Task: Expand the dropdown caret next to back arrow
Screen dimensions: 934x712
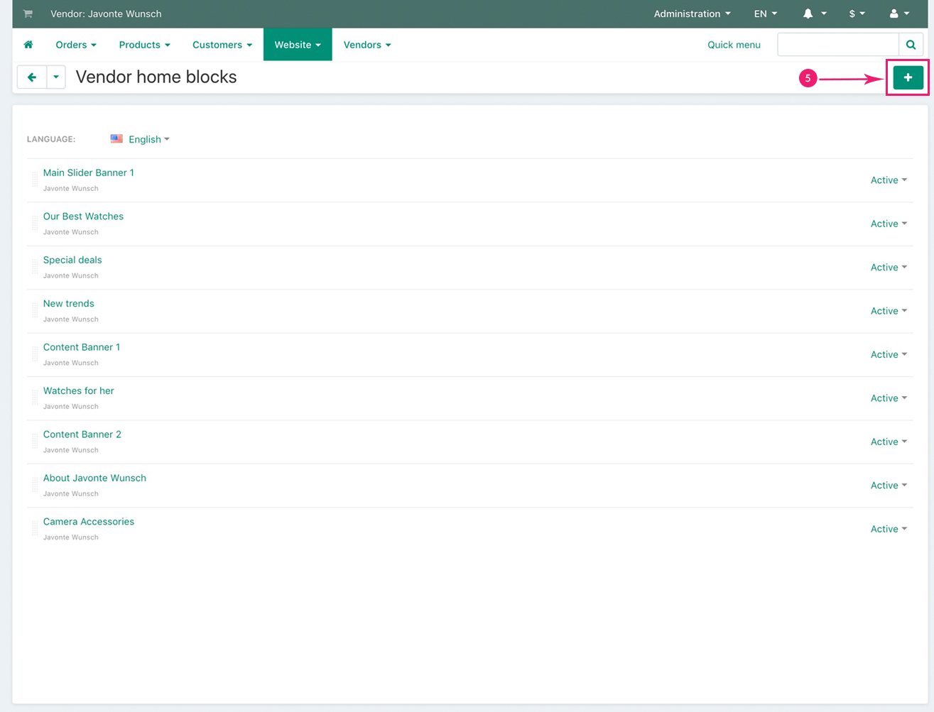Action: pos(56,77)
